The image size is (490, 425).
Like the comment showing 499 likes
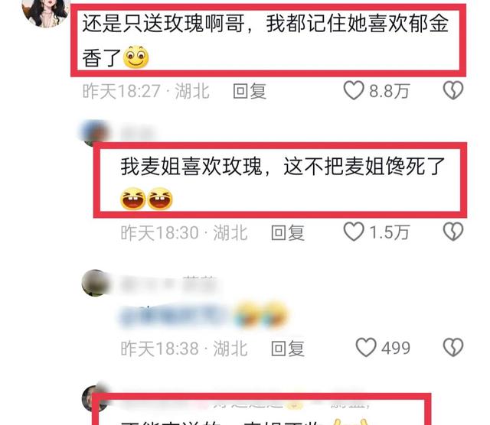pos(366,347)
